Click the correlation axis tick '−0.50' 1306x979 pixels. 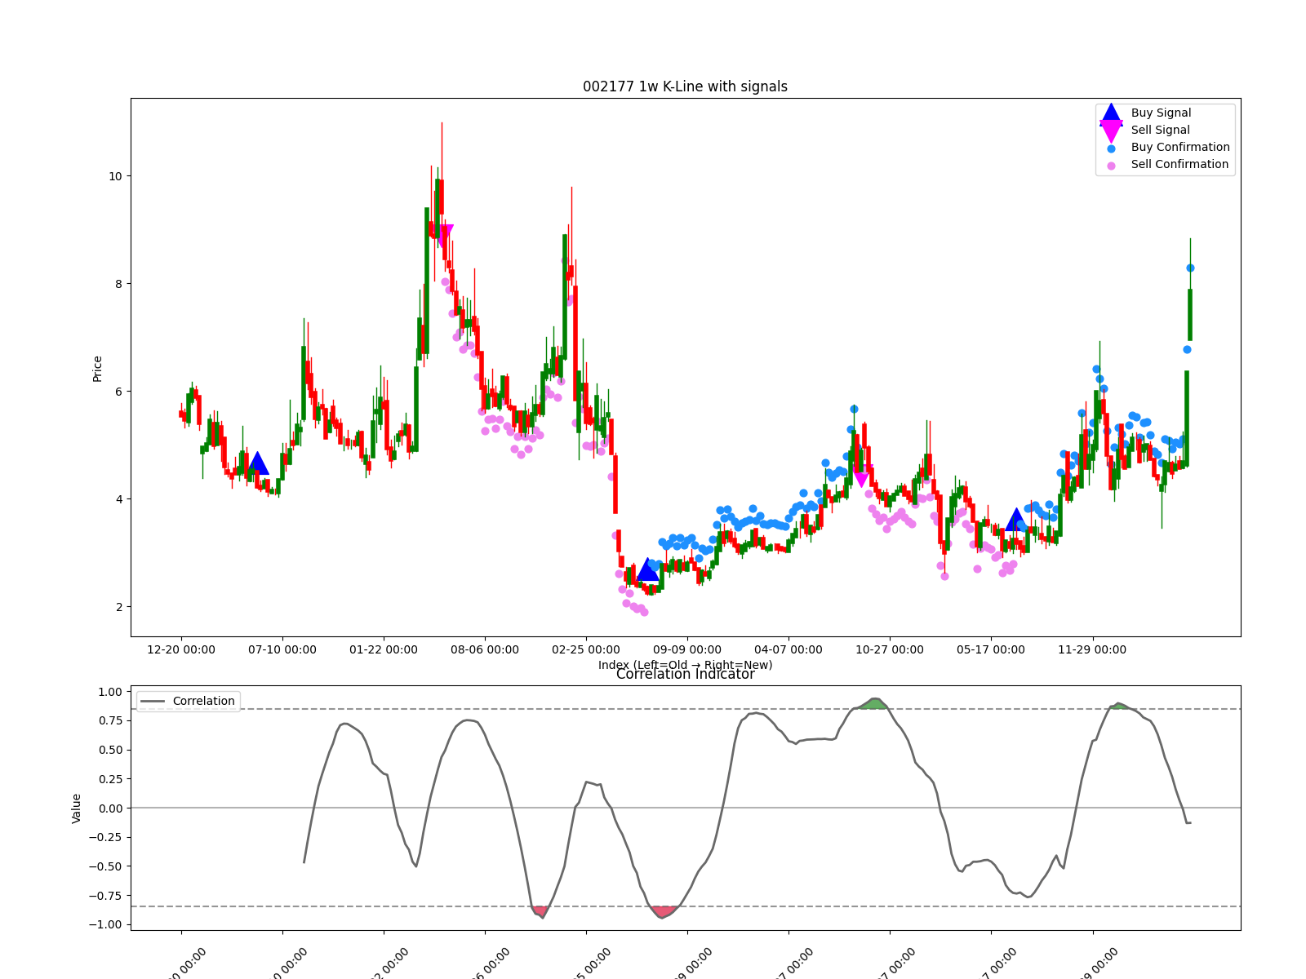(x=104, y=866)
